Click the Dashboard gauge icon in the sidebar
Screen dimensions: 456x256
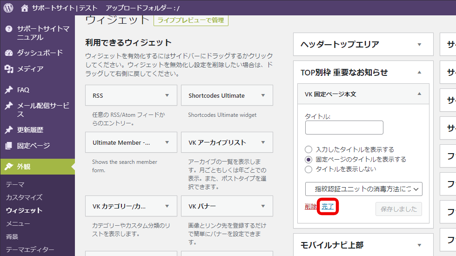(9, 53)
